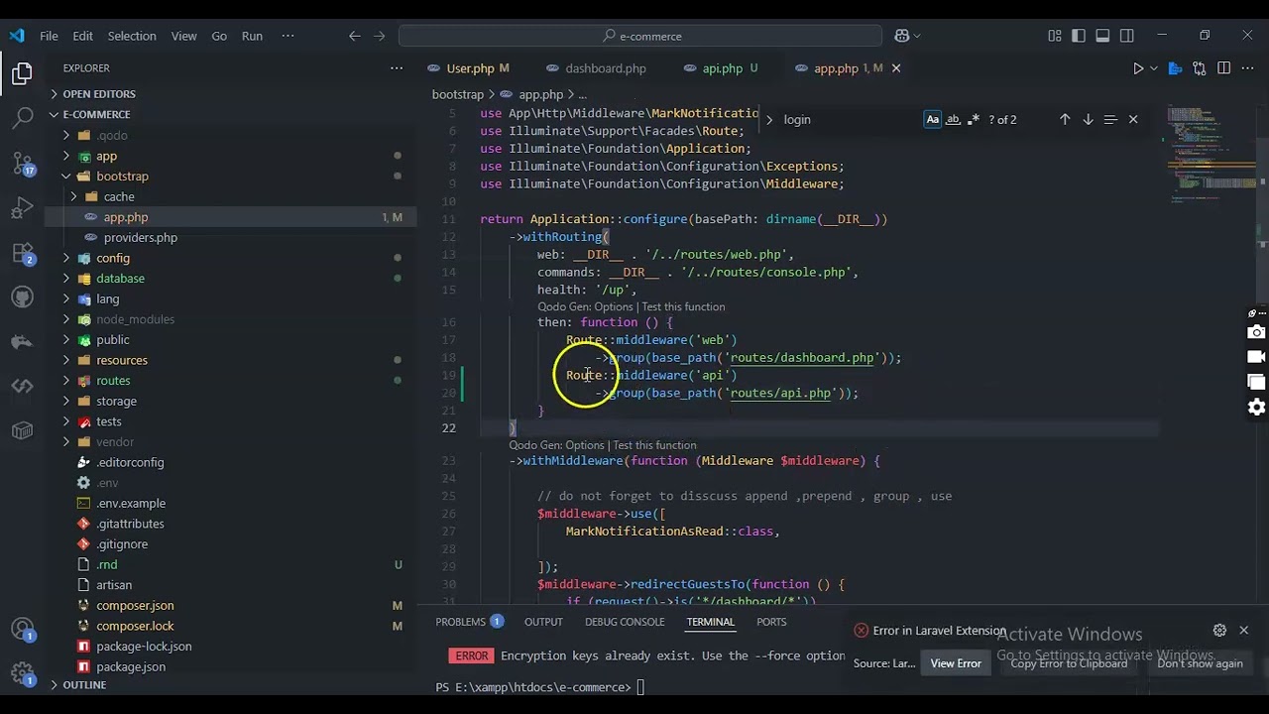Toggle Use Regular Expression in find
The width and height of the screenshot is (1269, 714).
coord(974,119)
